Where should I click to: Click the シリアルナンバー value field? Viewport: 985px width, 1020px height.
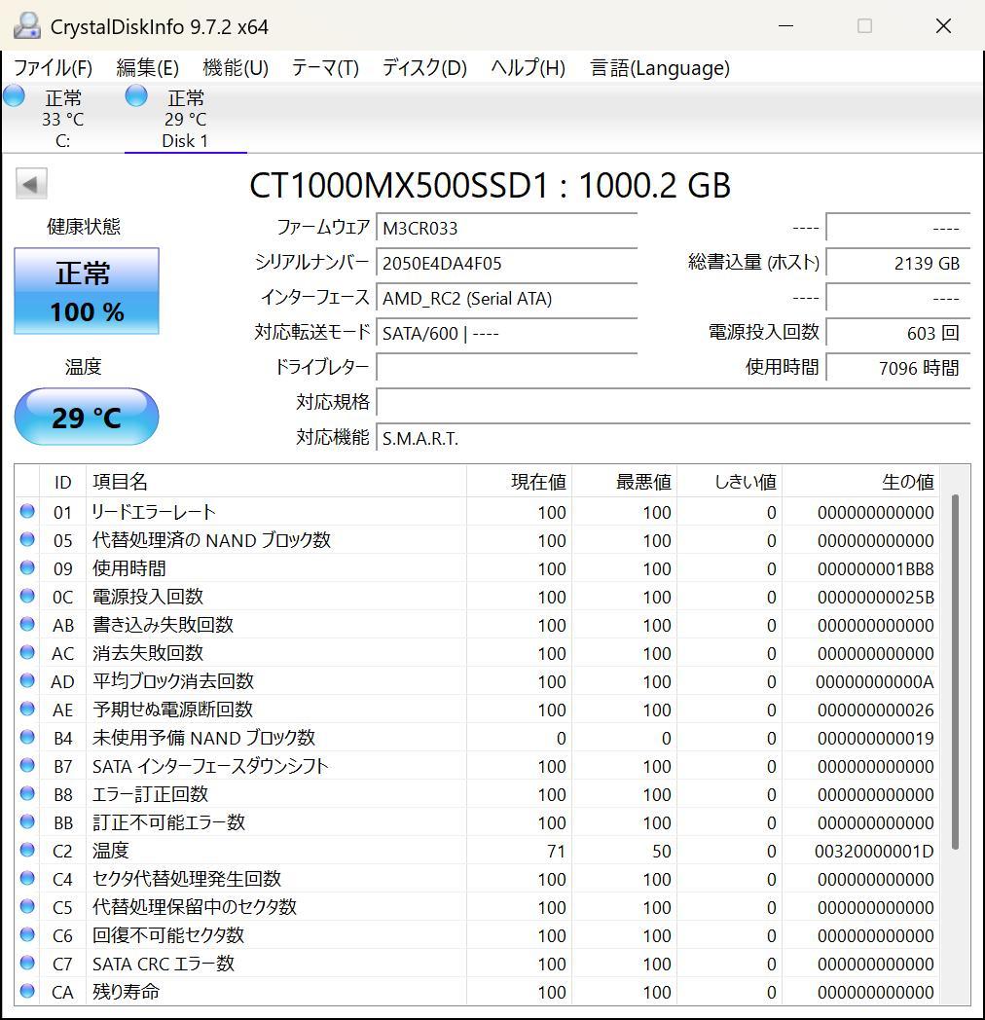point(506,263)
